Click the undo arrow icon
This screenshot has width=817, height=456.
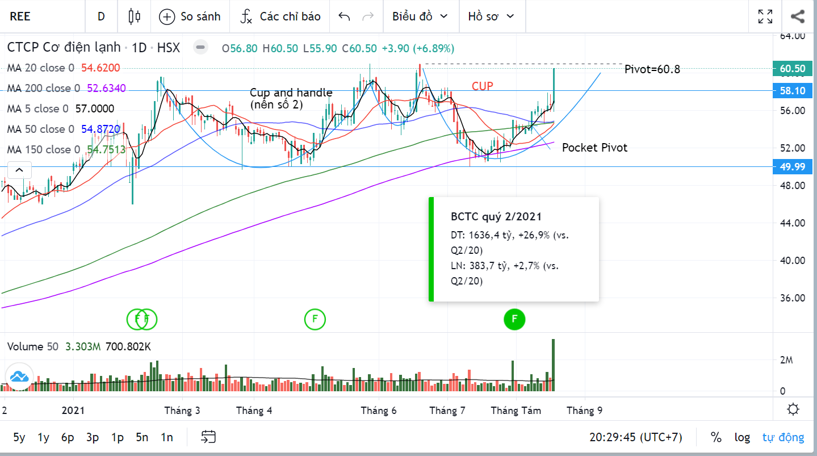tap(344, 16)
